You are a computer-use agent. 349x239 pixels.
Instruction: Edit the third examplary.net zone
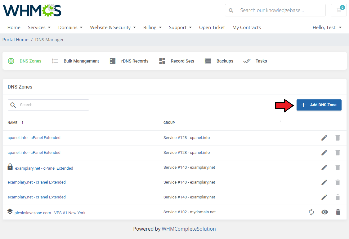[324, 197]
